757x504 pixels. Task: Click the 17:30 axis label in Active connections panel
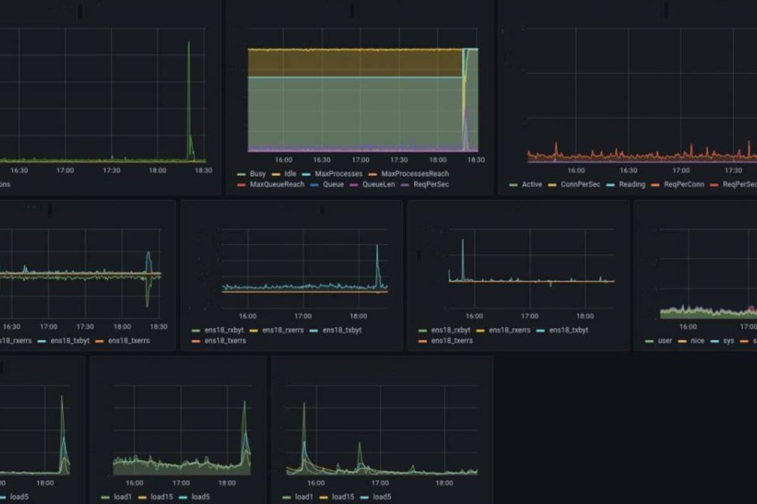click(733, 171)
